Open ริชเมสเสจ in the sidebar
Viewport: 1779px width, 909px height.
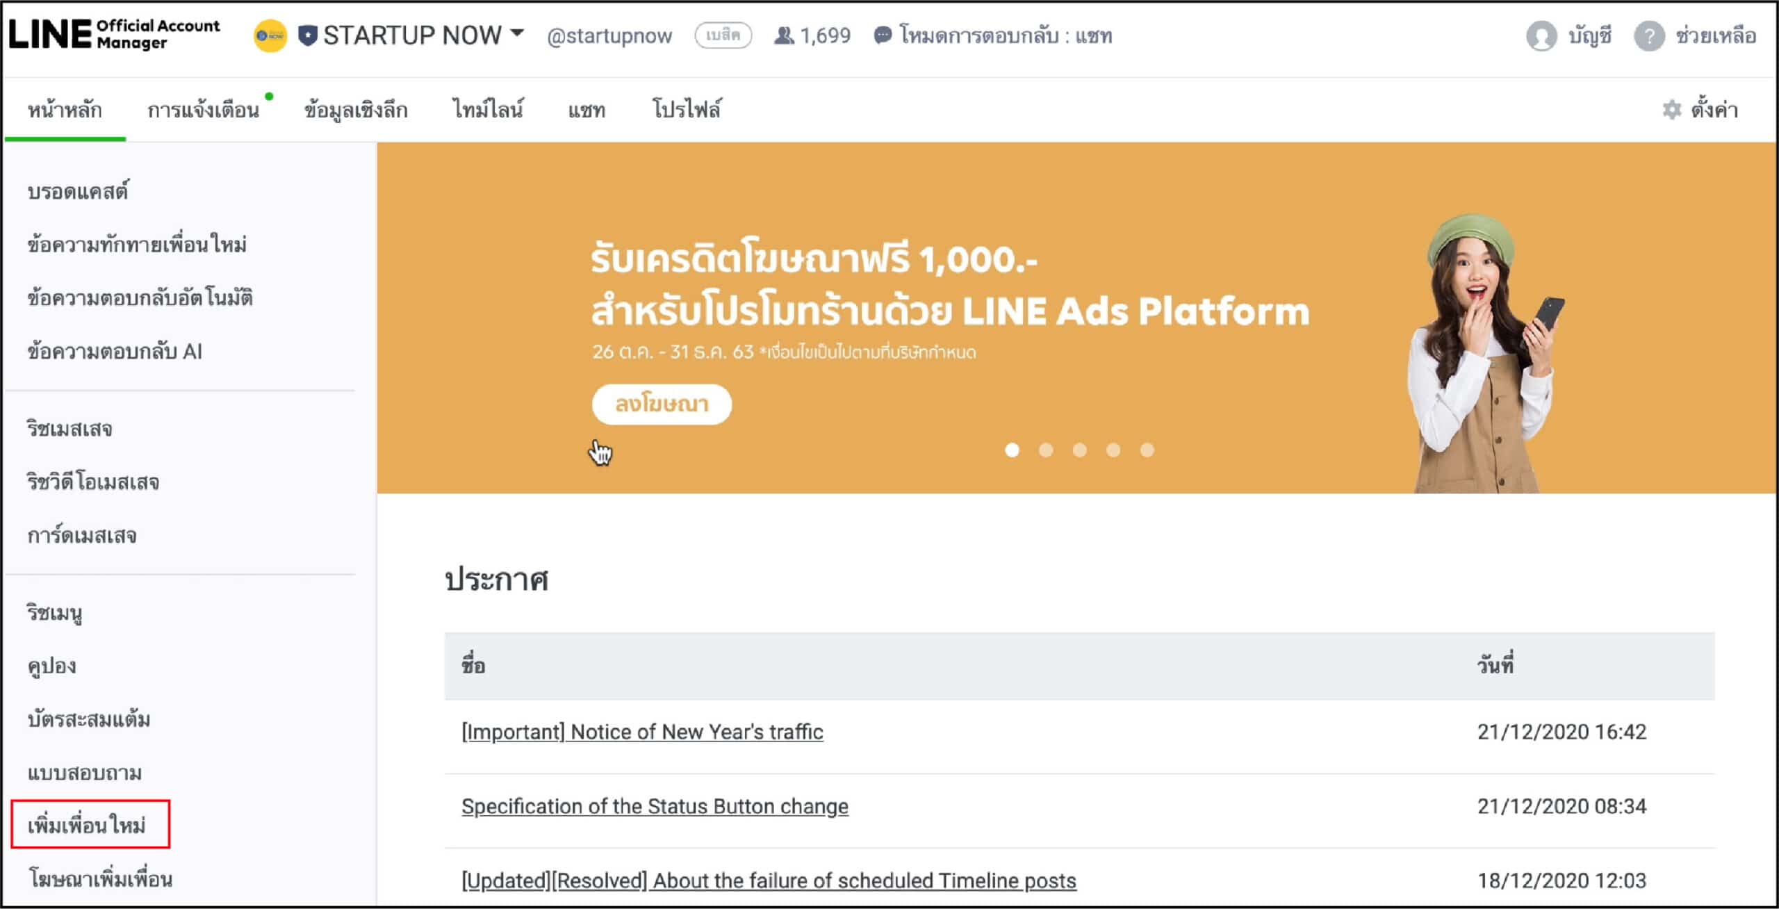[x=69, y=429]
